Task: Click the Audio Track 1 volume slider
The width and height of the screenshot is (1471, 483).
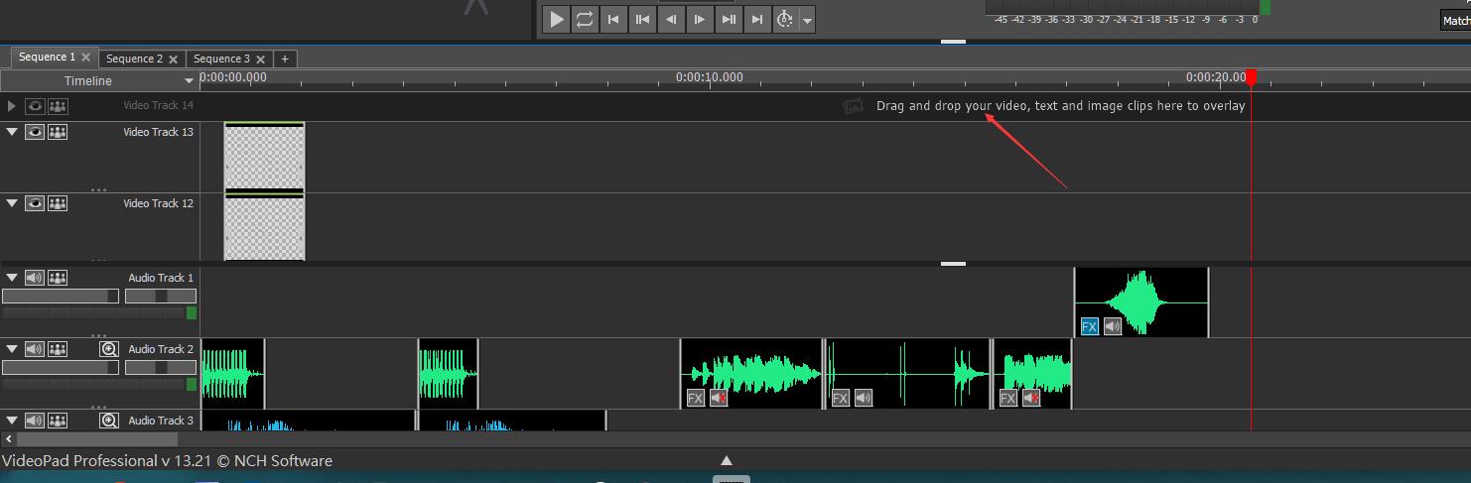Action: [x=61, y=297]
